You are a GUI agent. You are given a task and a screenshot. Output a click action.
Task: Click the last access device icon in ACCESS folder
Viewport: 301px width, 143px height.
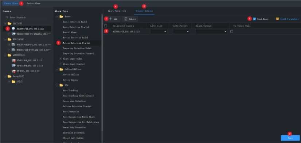[x=13, y=71]
